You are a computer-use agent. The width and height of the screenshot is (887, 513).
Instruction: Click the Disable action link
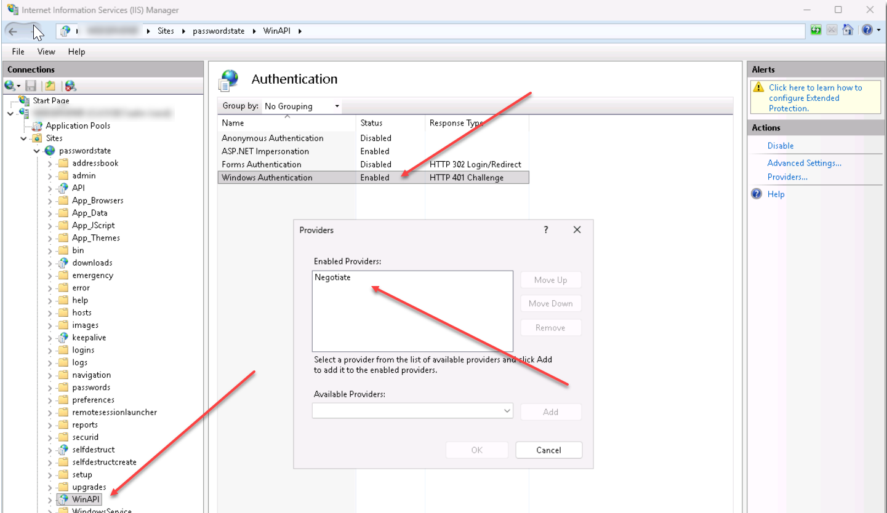point(781,146)
